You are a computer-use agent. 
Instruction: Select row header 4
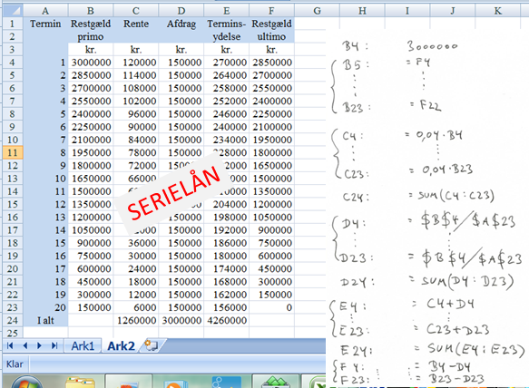(x=13, y=63)
